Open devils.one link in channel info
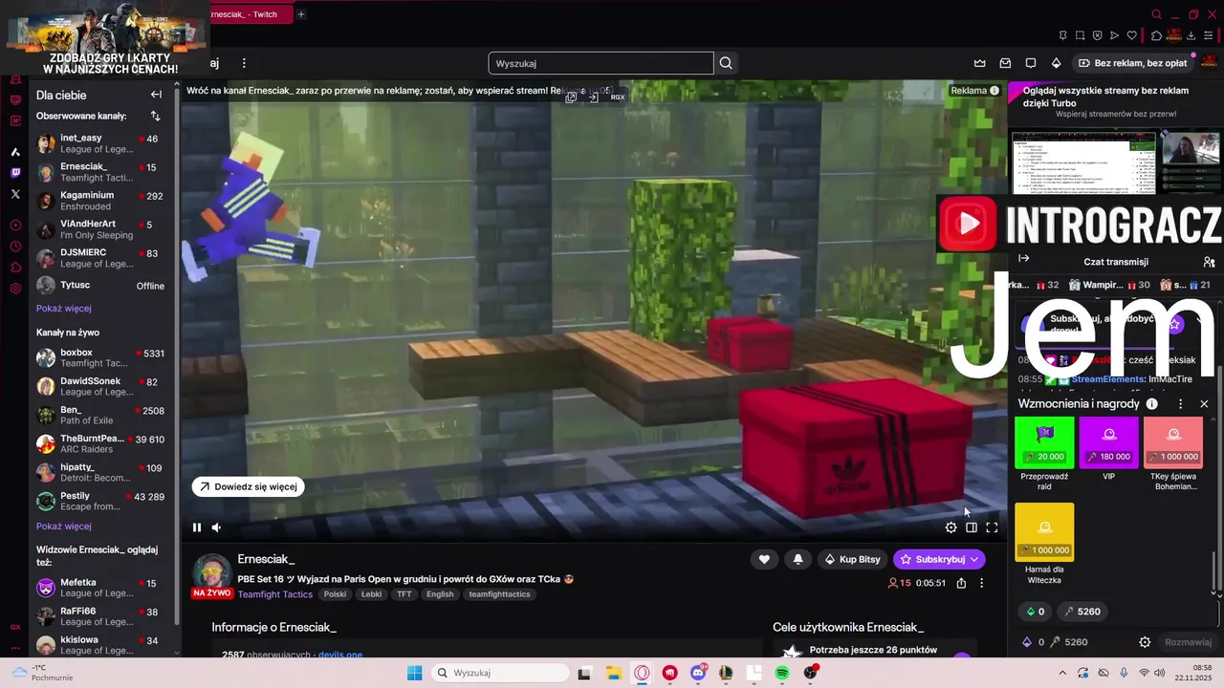This screenshot has width=1224, height=688. pos(340,655)
